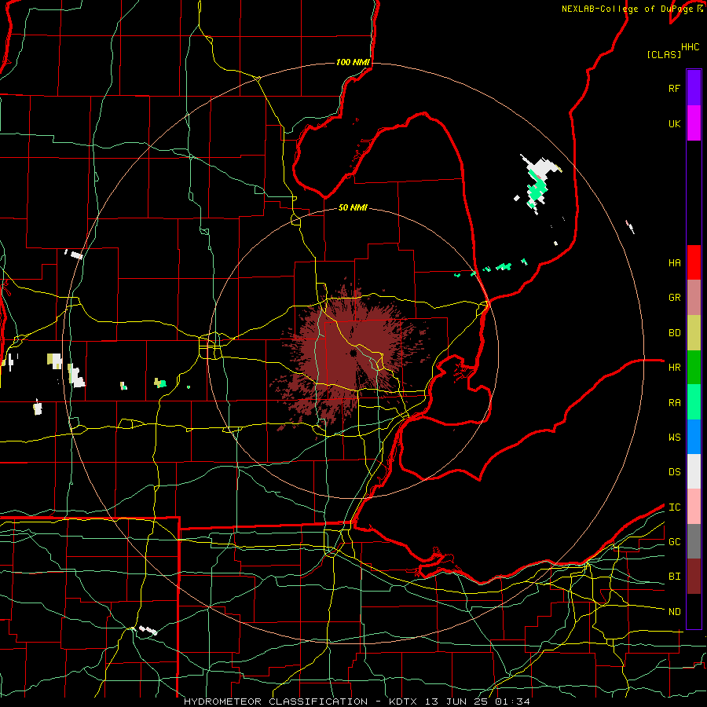Click the "[CLAS]" units label
Image resolution: width=707 pixels, height=707 pixels.
click(664, 54)
